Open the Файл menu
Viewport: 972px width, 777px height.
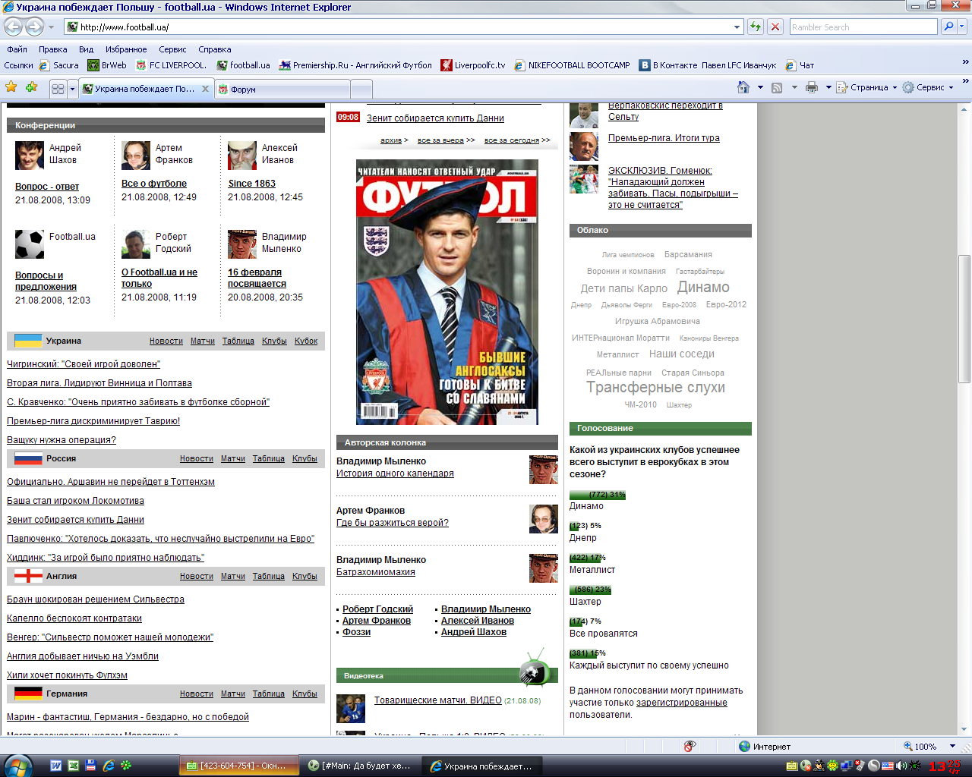17,49
